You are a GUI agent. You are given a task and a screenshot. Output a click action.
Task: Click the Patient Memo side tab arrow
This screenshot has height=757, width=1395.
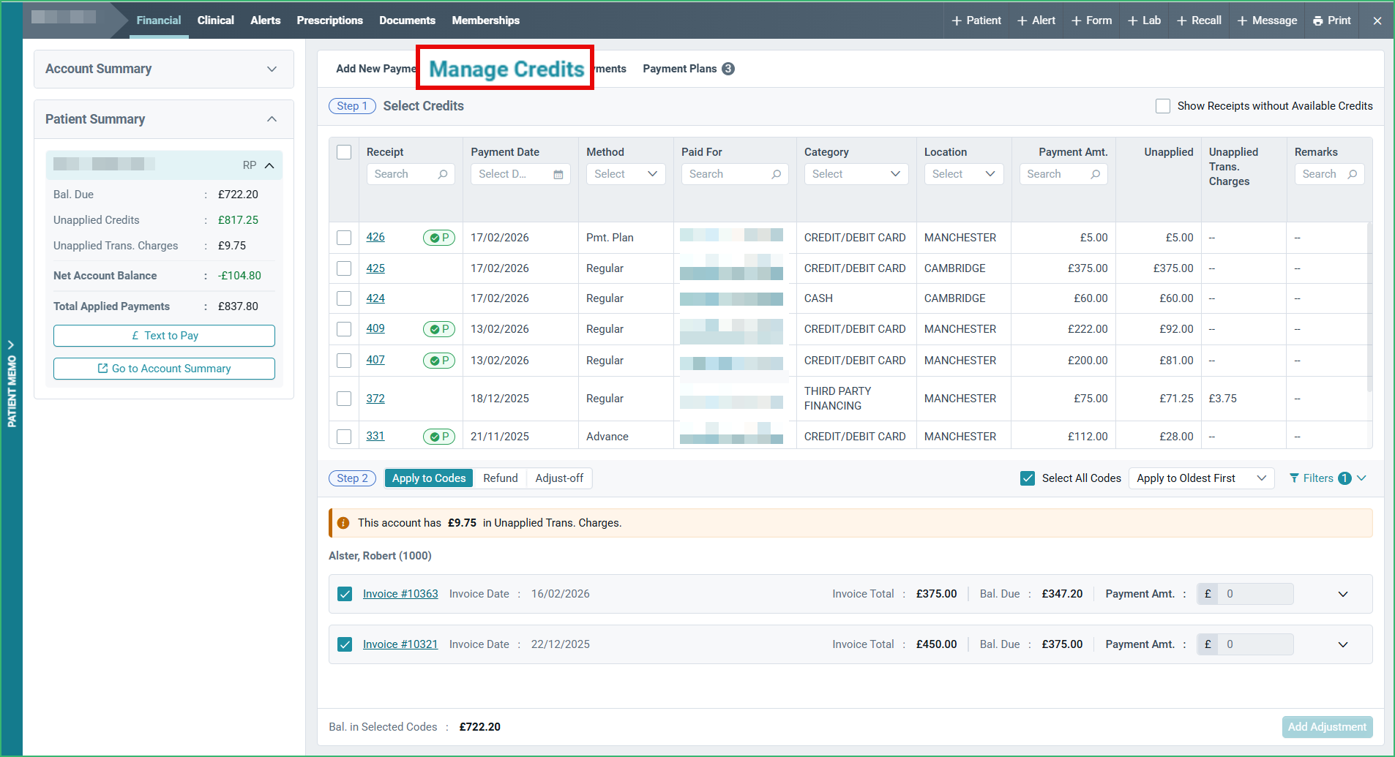pyautogui.click(x=11, y=344)
